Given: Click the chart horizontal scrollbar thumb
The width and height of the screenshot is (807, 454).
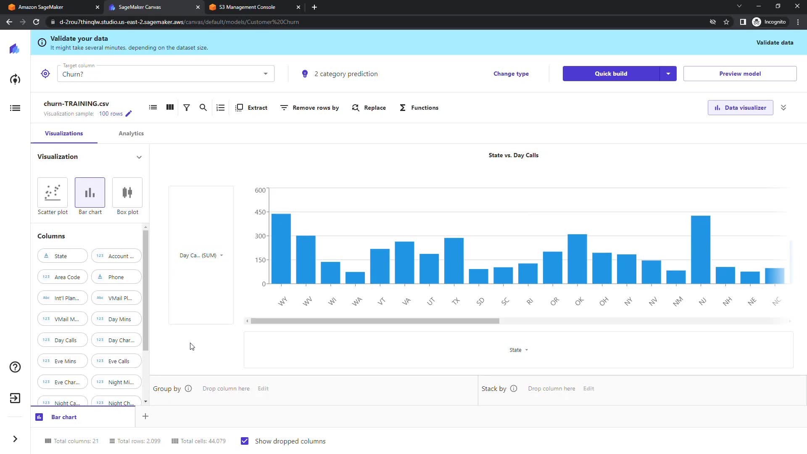Looking at the screenshot, I should (x=374, y=321).
